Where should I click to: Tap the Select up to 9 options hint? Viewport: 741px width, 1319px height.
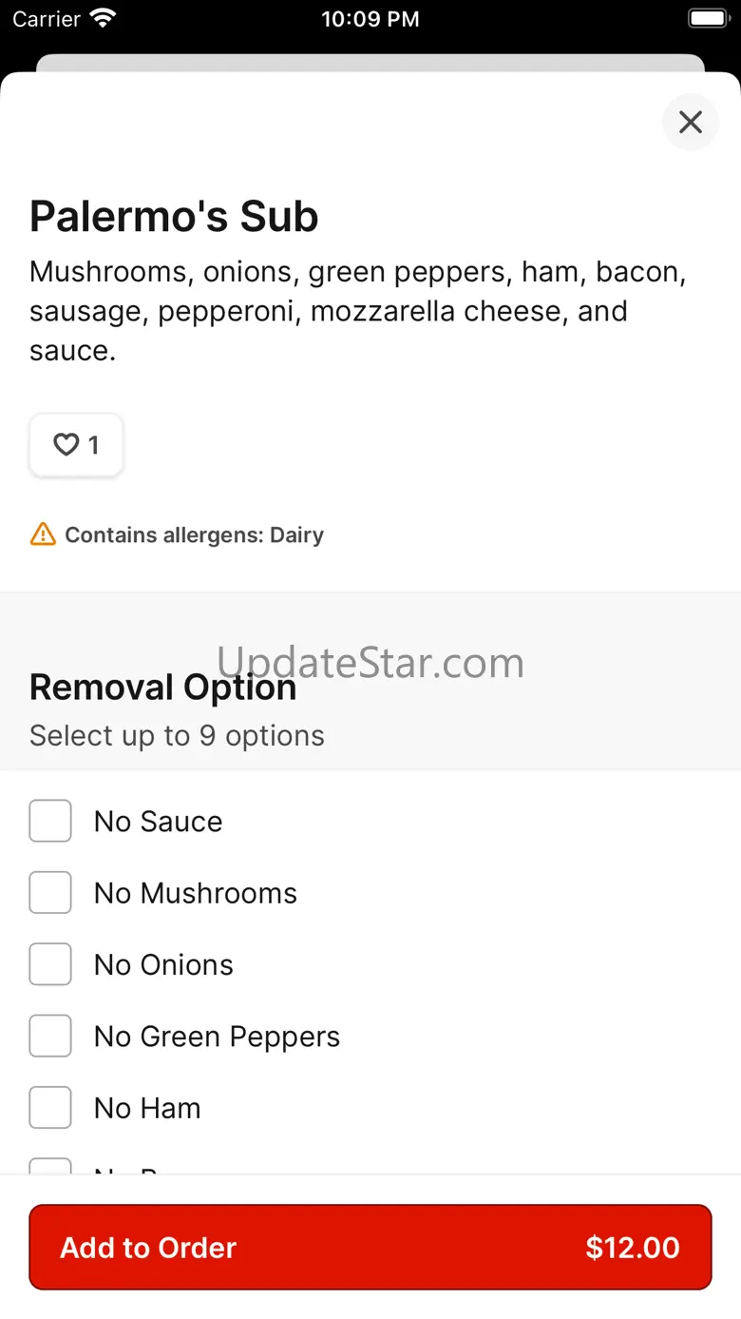[x=177, y=735]
